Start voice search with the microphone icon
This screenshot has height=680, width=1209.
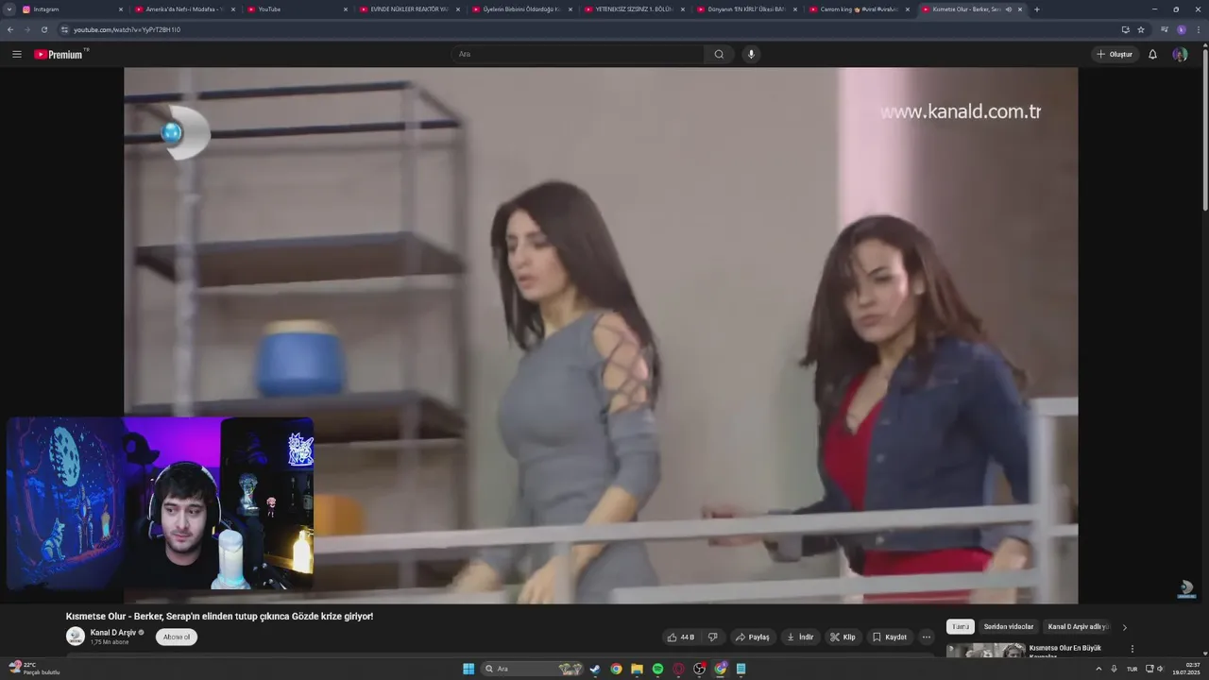pyautogui.click(x=751, y=54)
